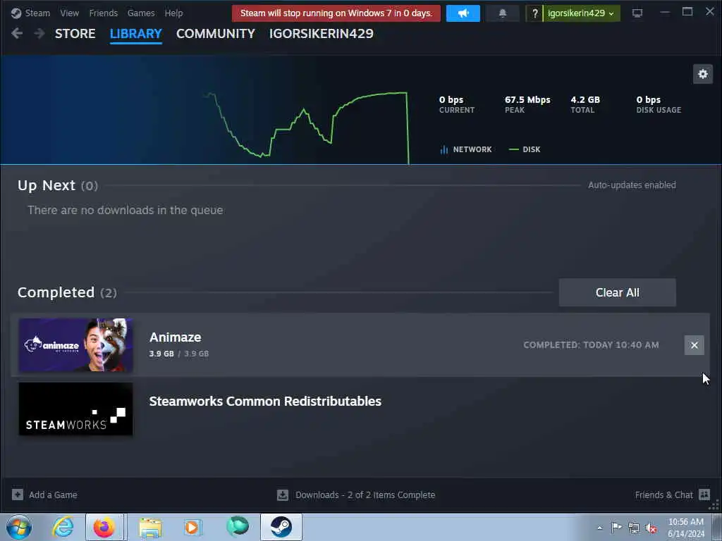Toggle the NETWORK graph legend
Image resolution: width=722 pixels, height=541 pixels.
pos(466,149)
